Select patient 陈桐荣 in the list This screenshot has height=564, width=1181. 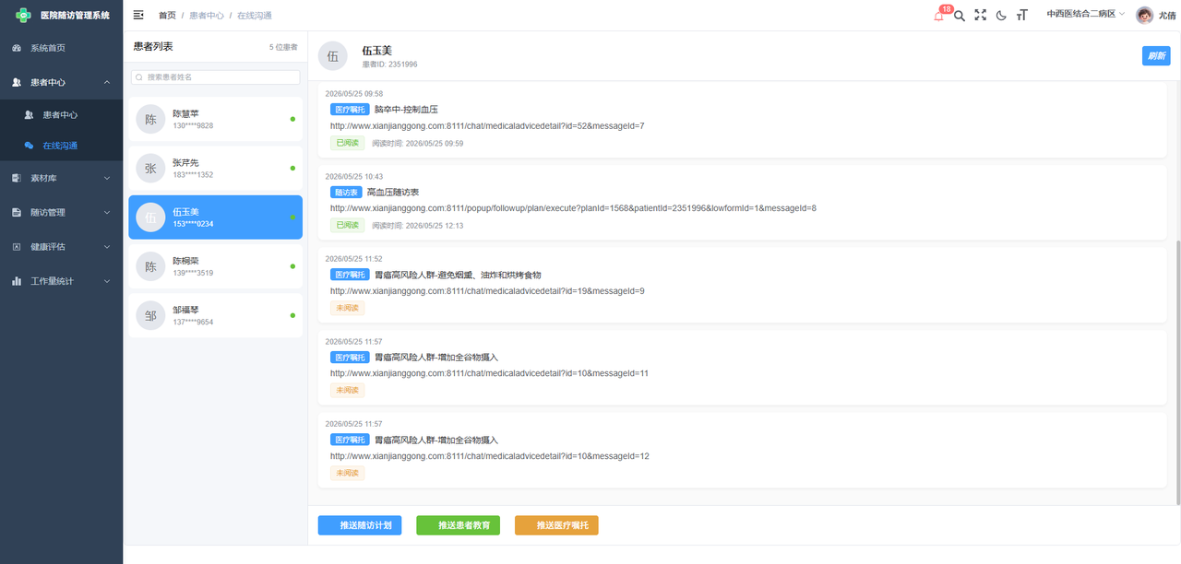pos(215,266)
